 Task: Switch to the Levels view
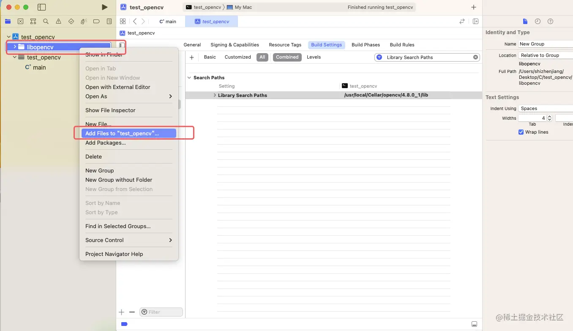pyautogui.click(x=314, y=57)
